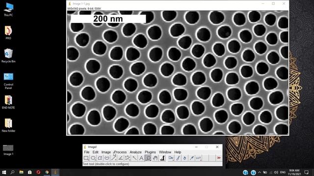
Task: Select the Polygon selection tool
Action: [100, 158]
